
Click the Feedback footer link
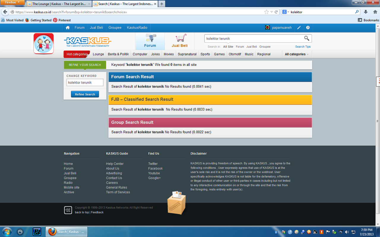pyautogui.click(x=97, y=212)
